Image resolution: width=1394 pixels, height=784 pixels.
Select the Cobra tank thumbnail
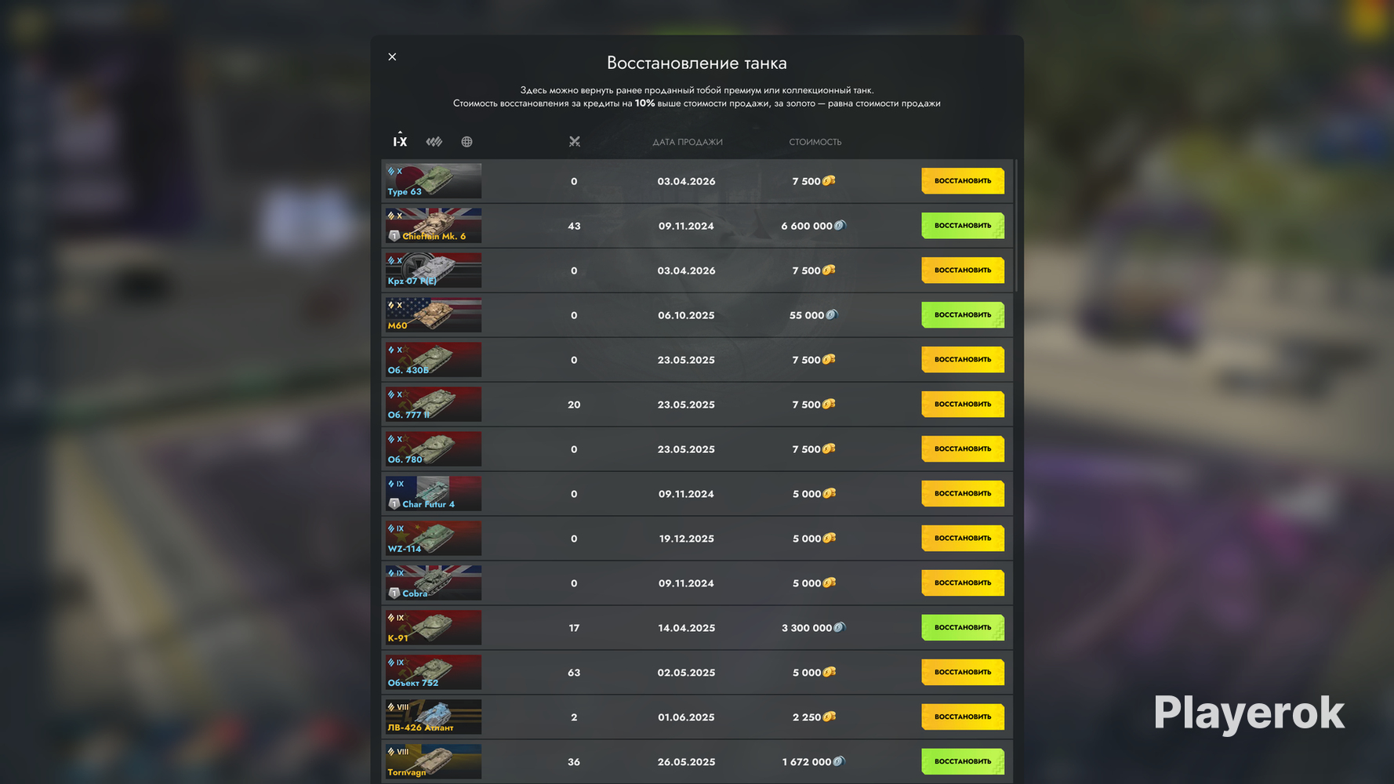pyautogui.click(x=434, y=583)
